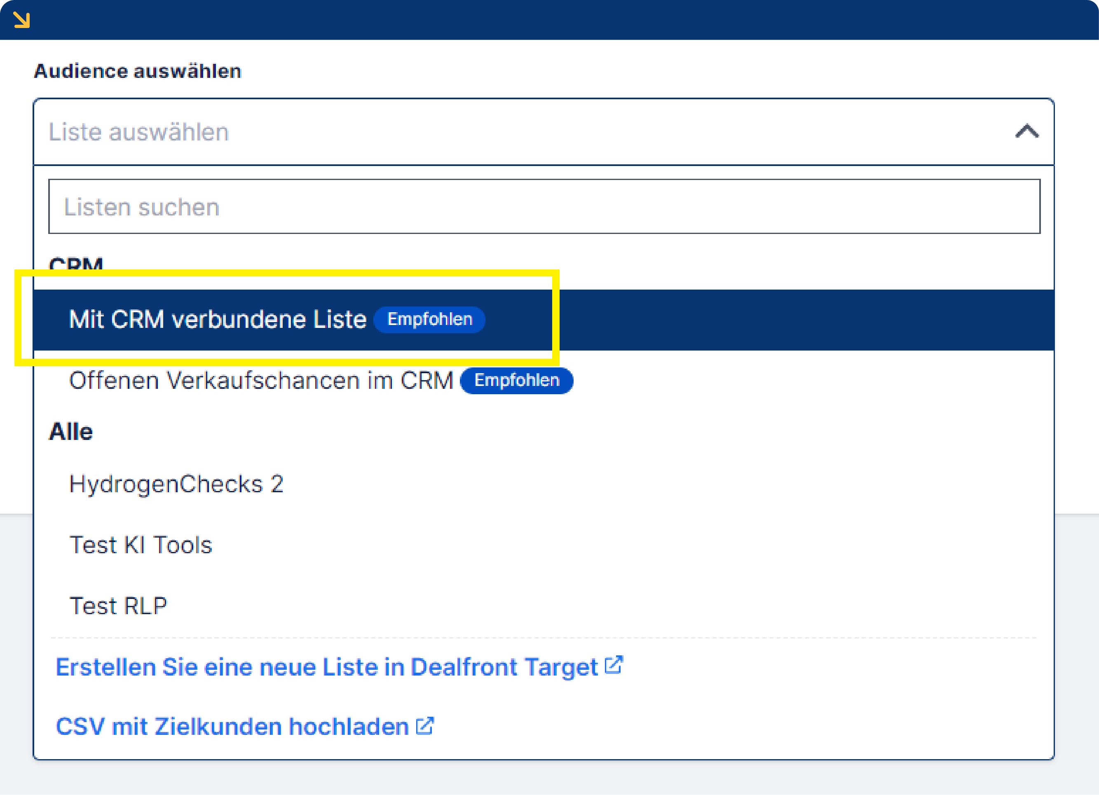Choose Offenen Verkaufschancen im CRM option
Screen dimensions: 1099x795
click(x=262, y=381)
